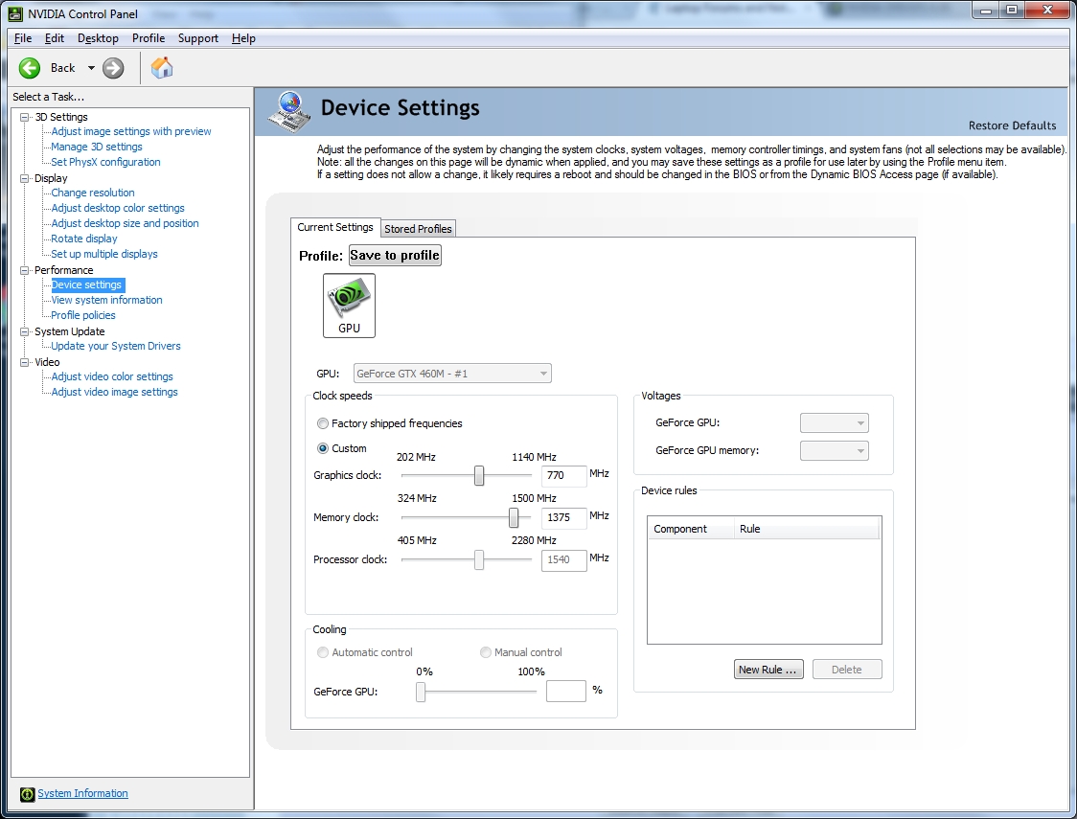Click Processor clock MHz input field

coord(564,560)
